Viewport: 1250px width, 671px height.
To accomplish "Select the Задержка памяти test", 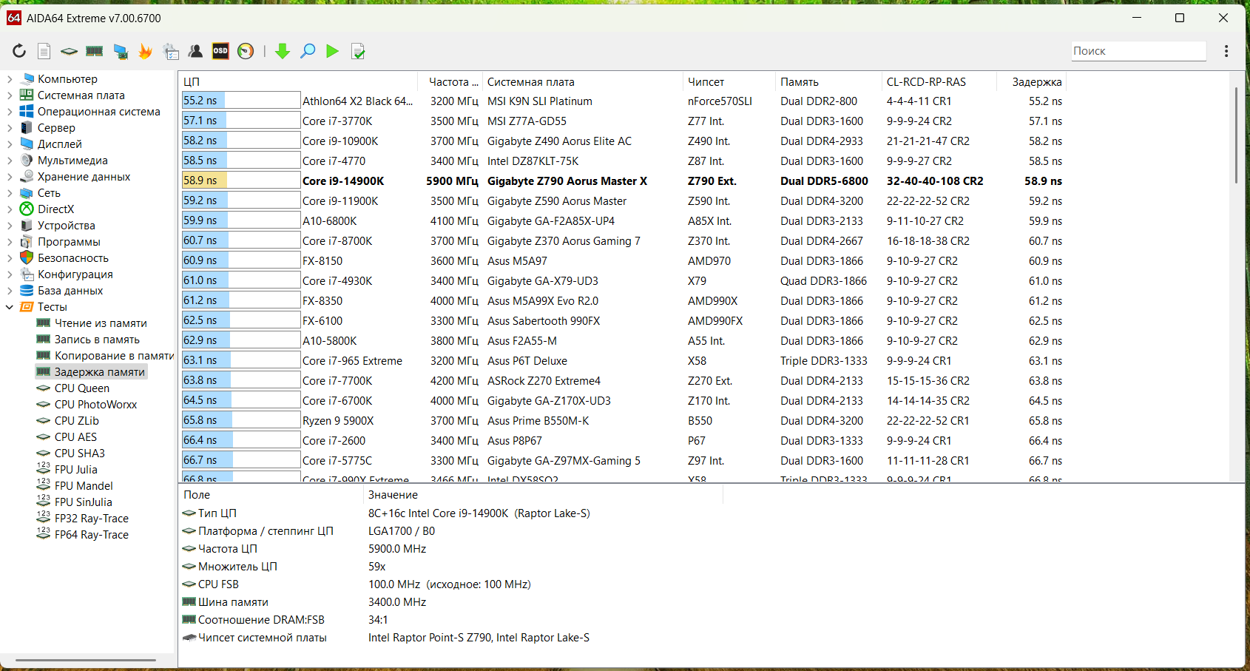I will (x=100, y=372).
